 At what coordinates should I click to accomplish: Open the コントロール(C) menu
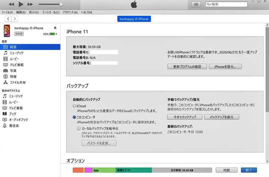(50, 12)
